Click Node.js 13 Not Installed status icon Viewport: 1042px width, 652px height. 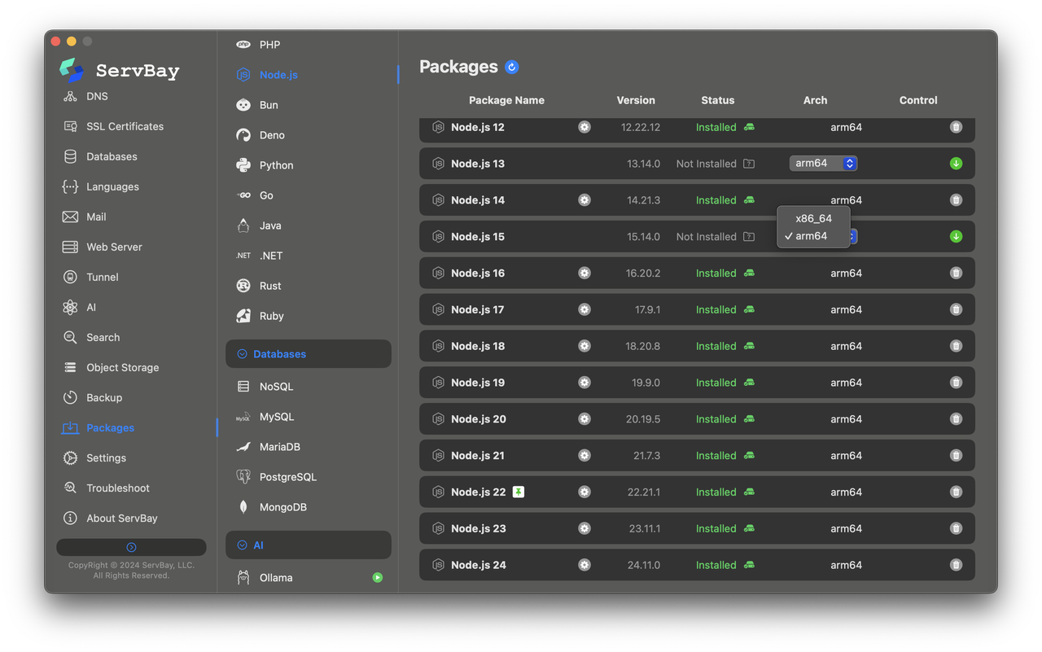749,164
